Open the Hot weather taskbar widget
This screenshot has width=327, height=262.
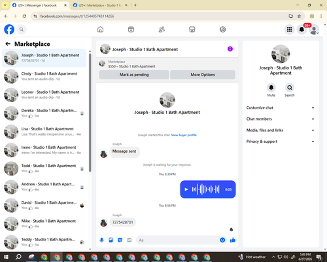pos(252,257)
